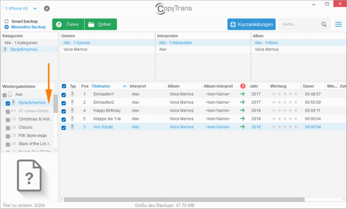The width and height of the screenshot is (347, 209).
Task: Select the Voice Memos genre
Action: click(107, 49)
